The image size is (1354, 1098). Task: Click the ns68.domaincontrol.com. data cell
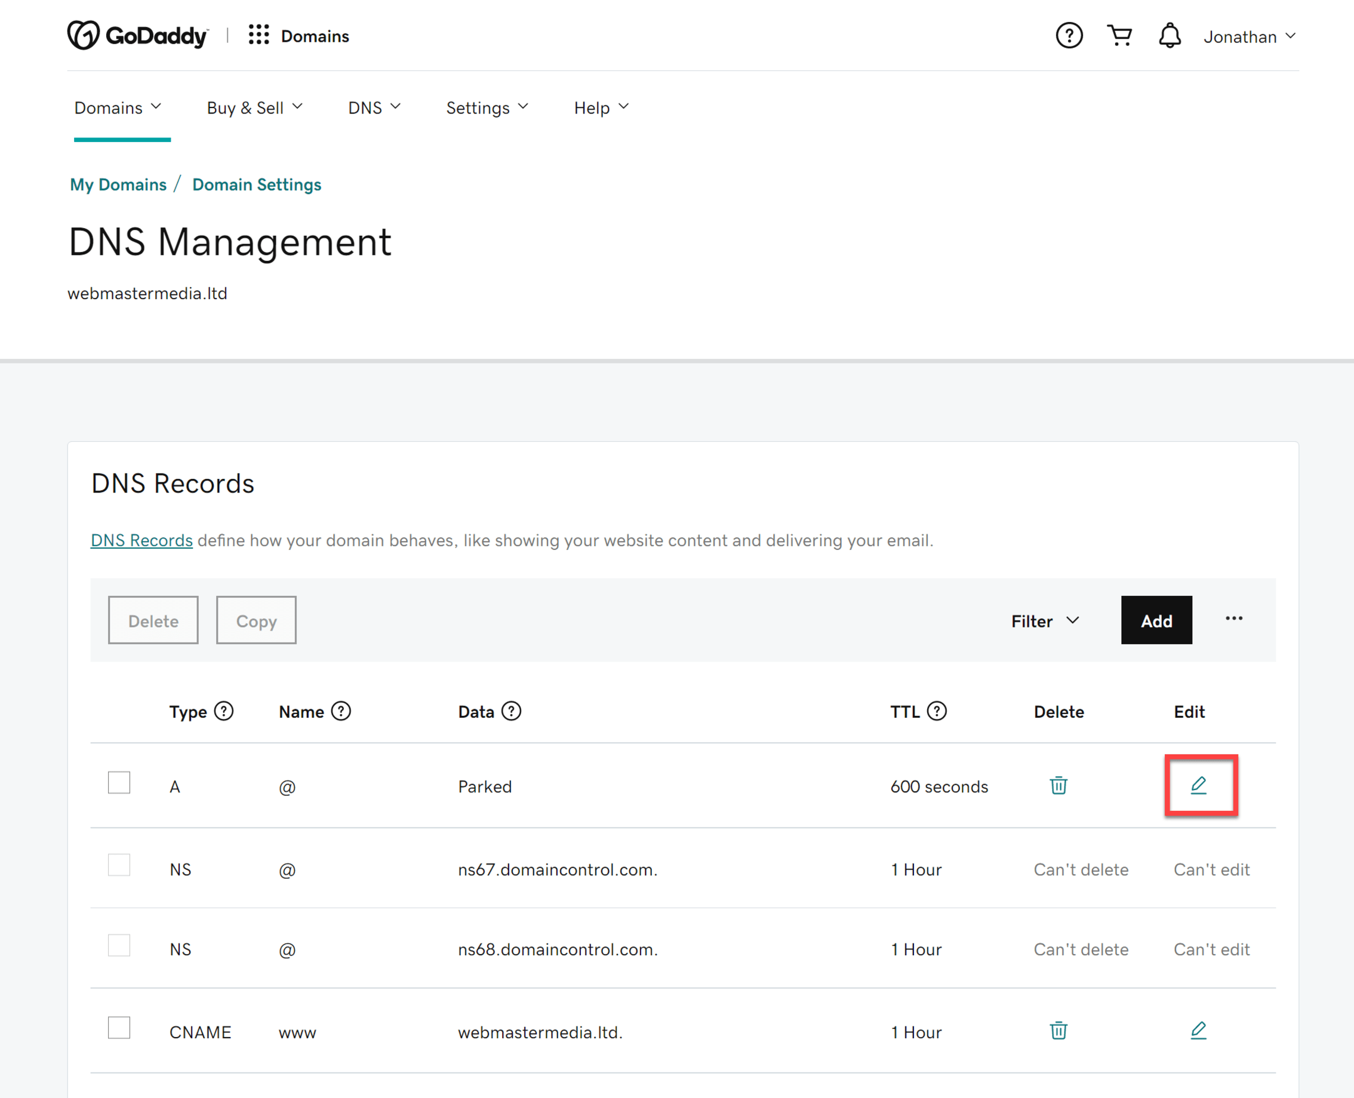558,949
